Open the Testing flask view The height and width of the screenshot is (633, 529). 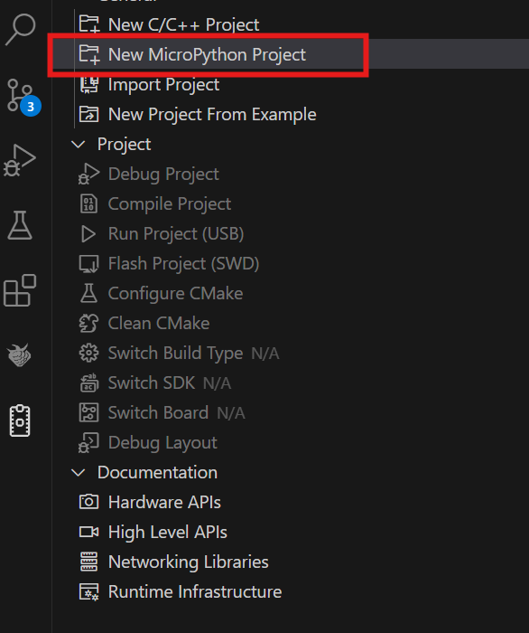click(x=20, y=225)
